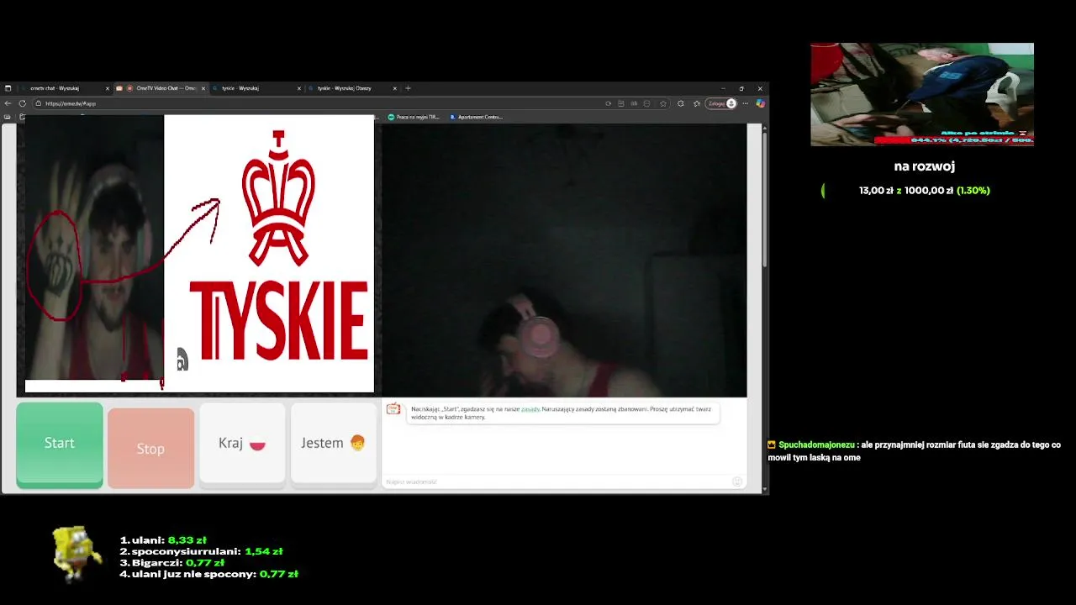Screen dimensions: 1076x605
Task: Click the 'na rozwoj' goal title
Action: pyautogui.click(x=925, y=166)
